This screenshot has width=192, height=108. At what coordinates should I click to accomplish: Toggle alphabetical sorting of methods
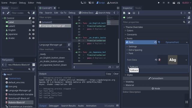coord(69,45)
